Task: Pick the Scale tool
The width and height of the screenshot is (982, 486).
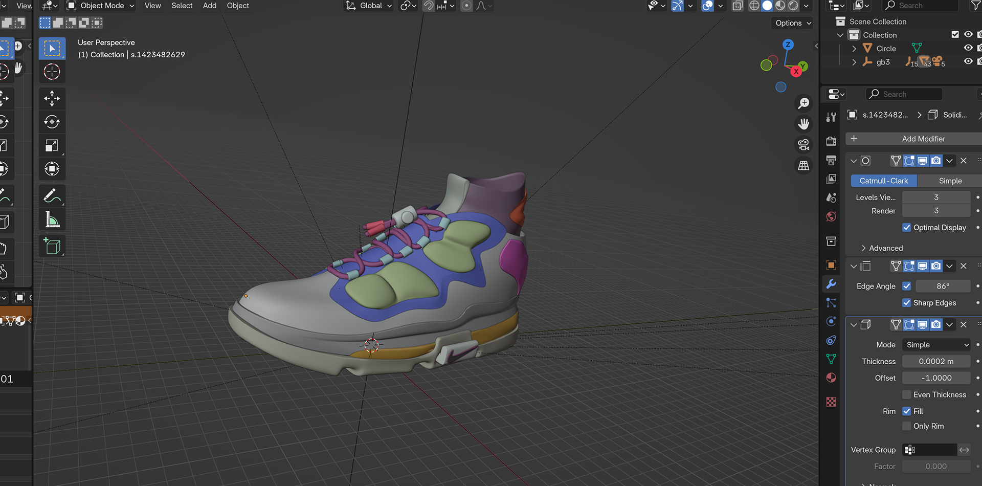Action: pyautogui.click(x=52, y=145)
